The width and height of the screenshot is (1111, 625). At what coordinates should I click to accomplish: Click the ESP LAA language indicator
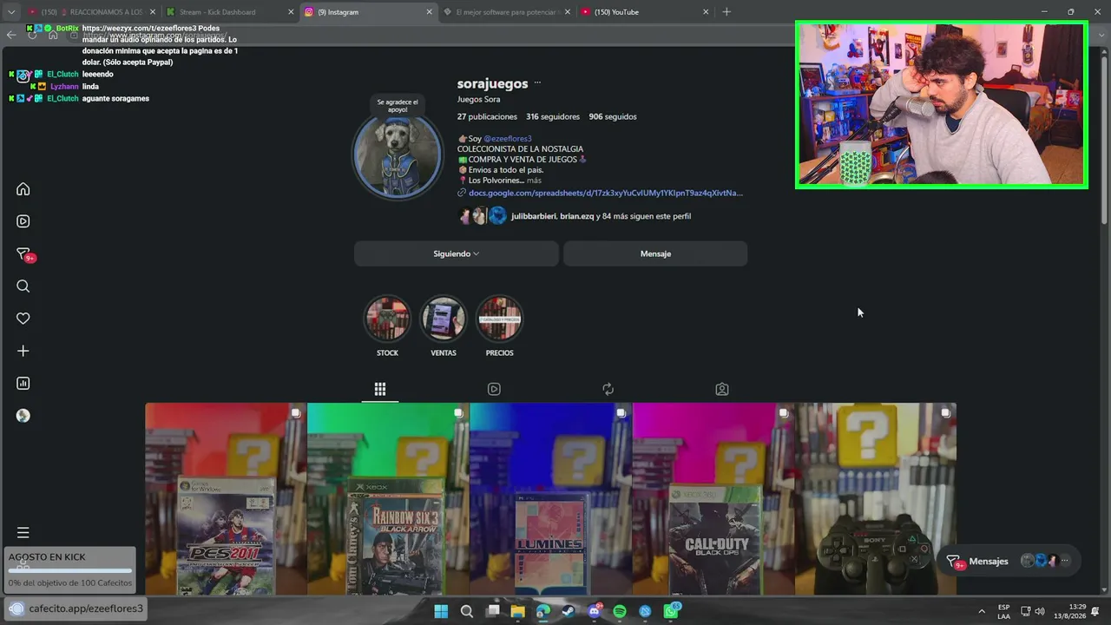[x=1004, y=611]
